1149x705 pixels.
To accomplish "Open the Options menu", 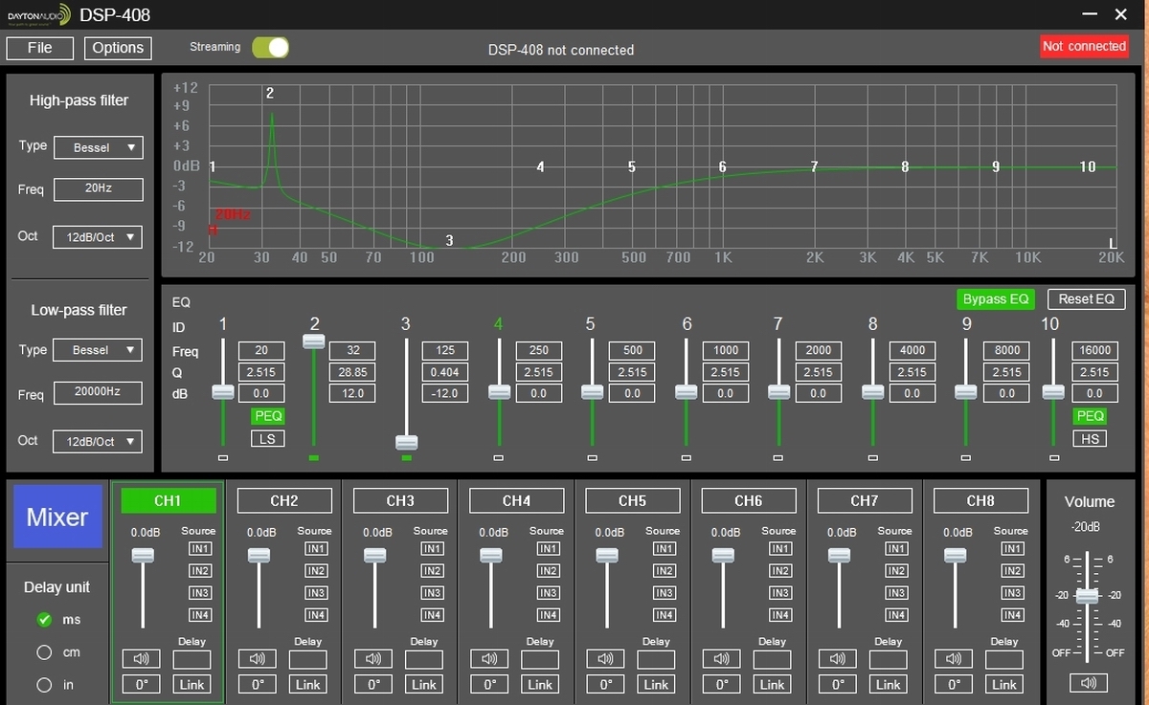I will click(118, 48).
